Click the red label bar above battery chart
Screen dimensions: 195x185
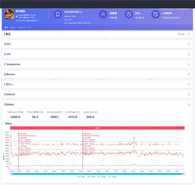(x=97, y=128)
